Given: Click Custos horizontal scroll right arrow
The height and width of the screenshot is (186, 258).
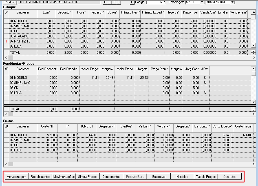Looking at the screenshot, I should (x=253, y=164).
